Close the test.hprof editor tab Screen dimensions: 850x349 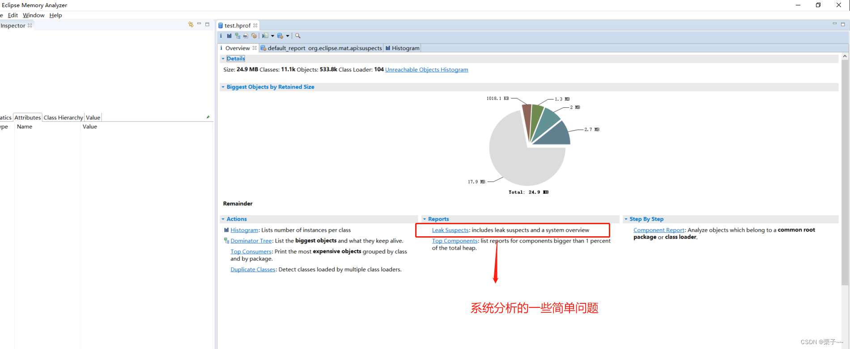(255, 26)
